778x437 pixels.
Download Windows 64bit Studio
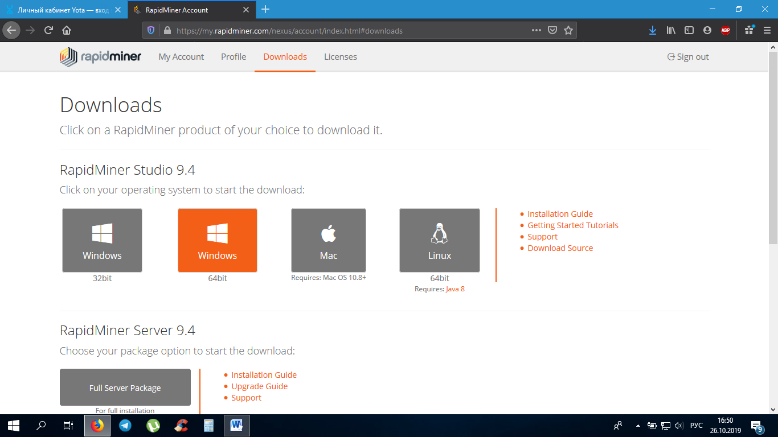[218, 240]
